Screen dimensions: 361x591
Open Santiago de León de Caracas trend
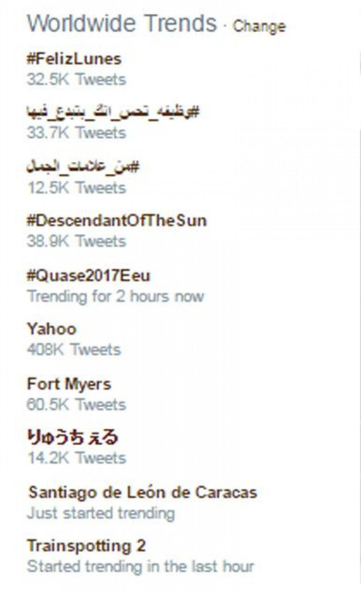pyautogui.click(x=143, y=492)
